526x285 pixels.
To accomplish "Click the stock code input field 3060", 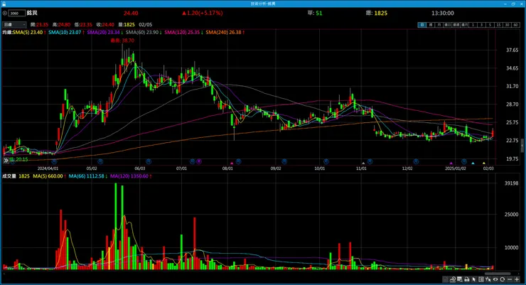I will pos(16,13).
